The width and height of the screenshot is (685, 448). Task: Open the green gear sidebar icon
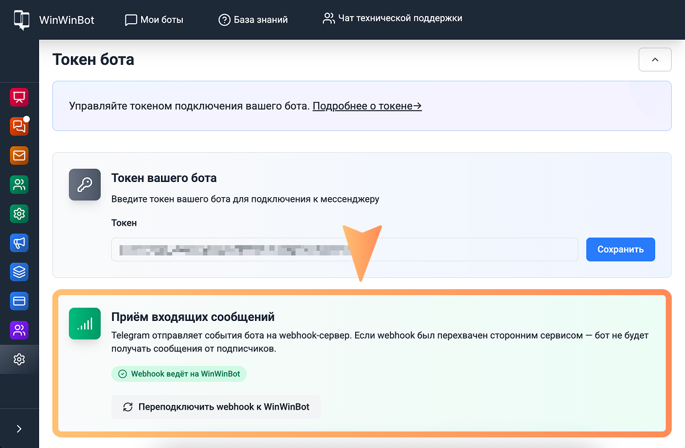point(19,214)
